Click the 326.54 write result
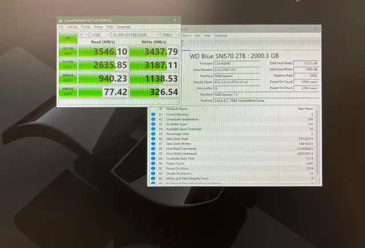365x248 pixels. click(x=155, y=92)
